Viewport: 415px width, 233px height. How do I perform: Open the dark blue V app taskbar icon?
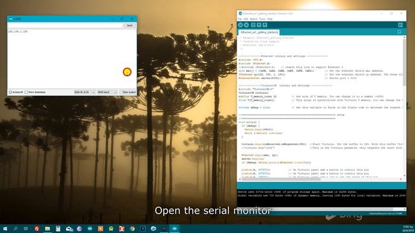click(143, 228)
